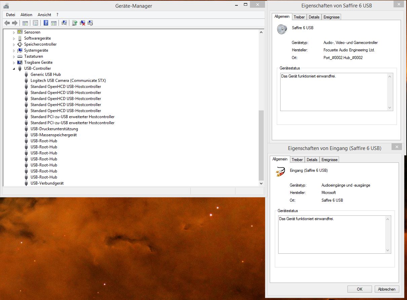Expand the Tragbare Geräte category
The image size is (407, 300).
14,62
